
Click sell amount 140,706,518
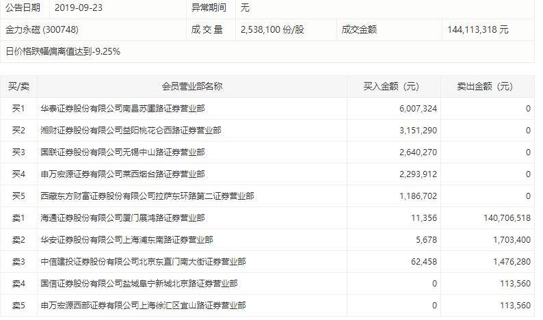click(507, 218)
